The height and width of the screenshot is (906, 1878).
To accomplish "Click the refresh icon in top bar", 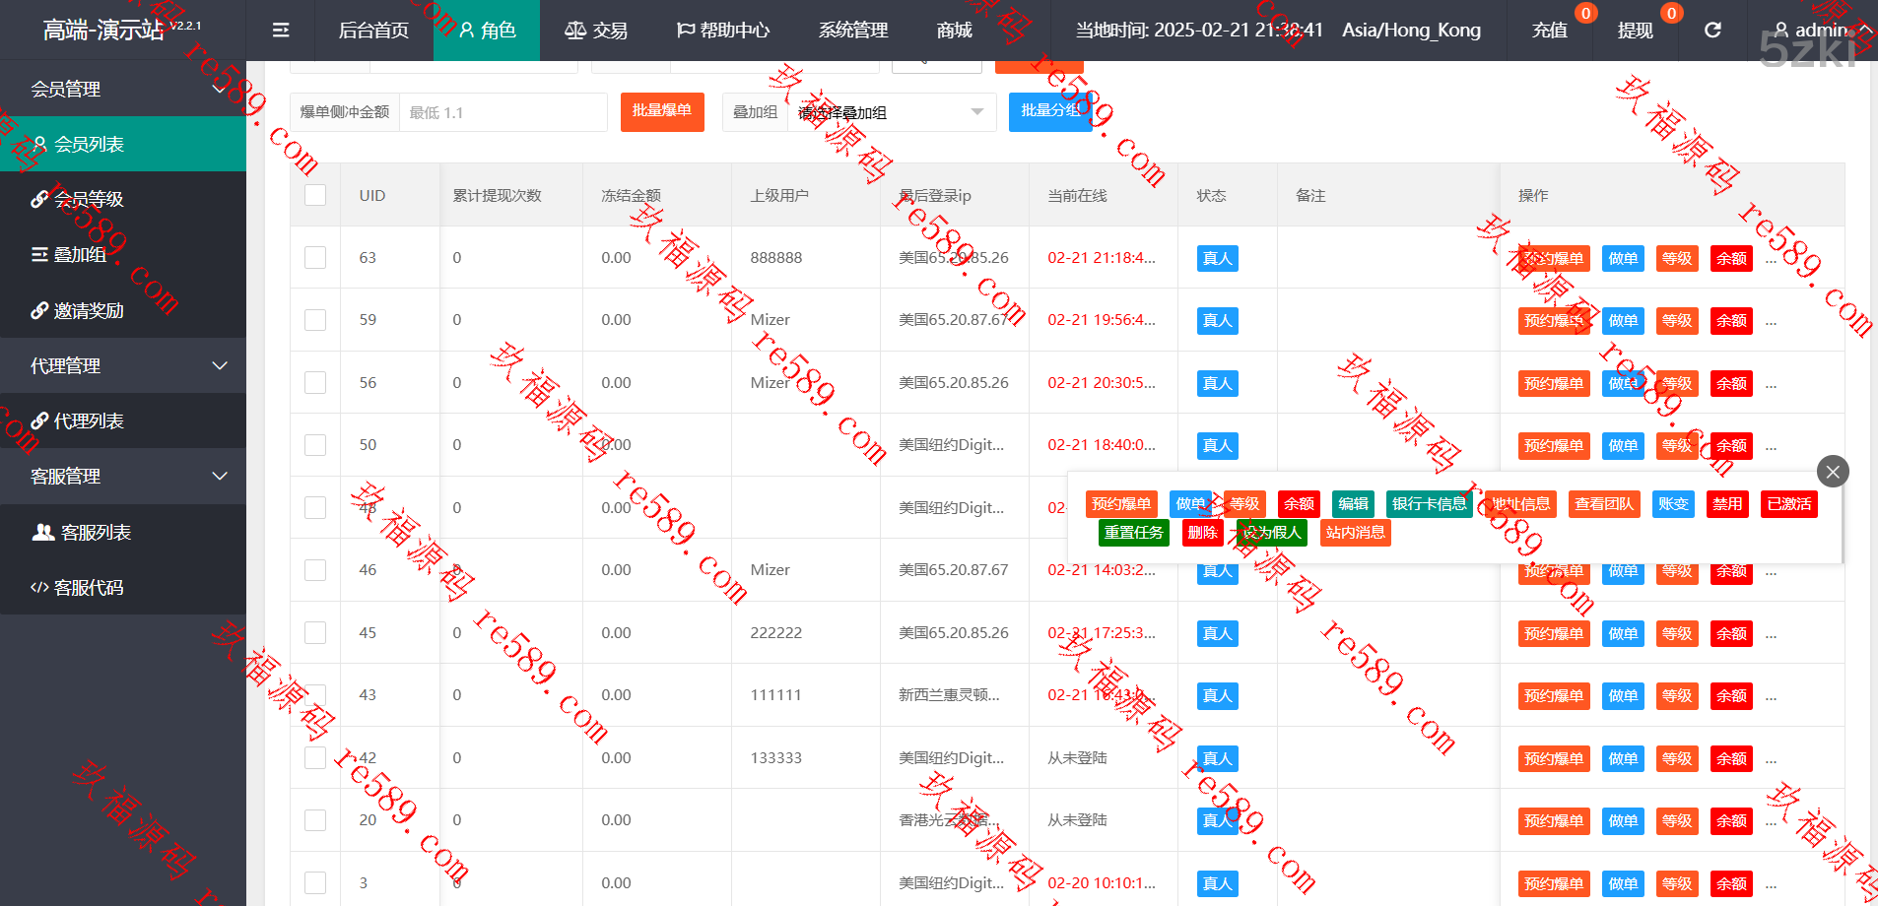I will (x=1712, y=31).
